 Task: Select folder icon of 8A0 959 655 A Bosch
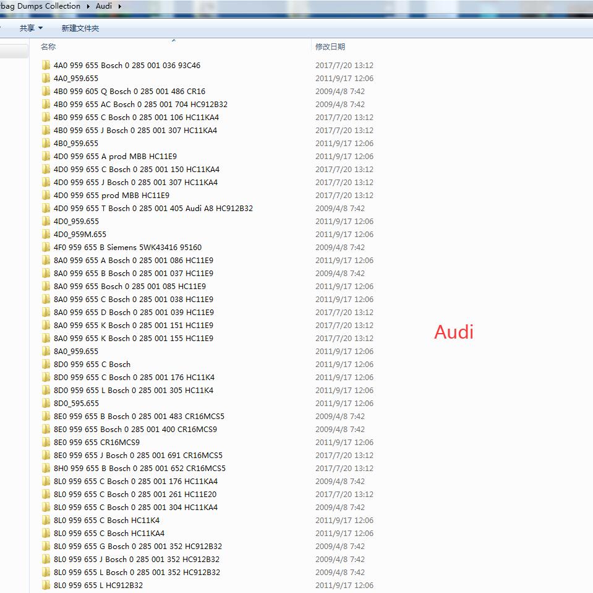coord(46,260)
